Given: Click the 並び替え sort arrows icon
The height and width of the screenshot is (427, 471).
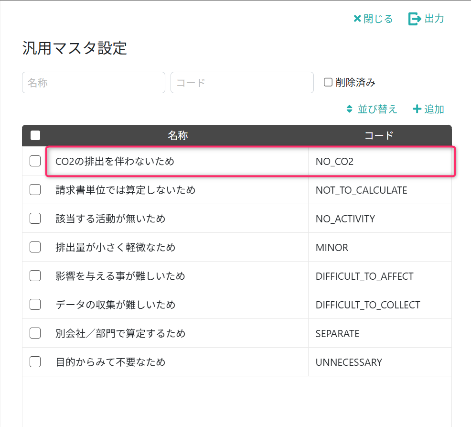Looking at the screenshot, I should [349, 109].
